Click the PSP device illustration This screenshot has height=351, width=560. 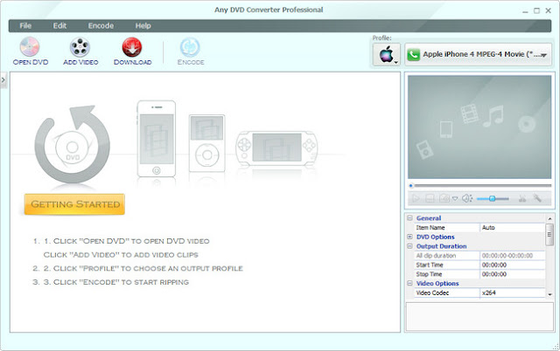276,148
